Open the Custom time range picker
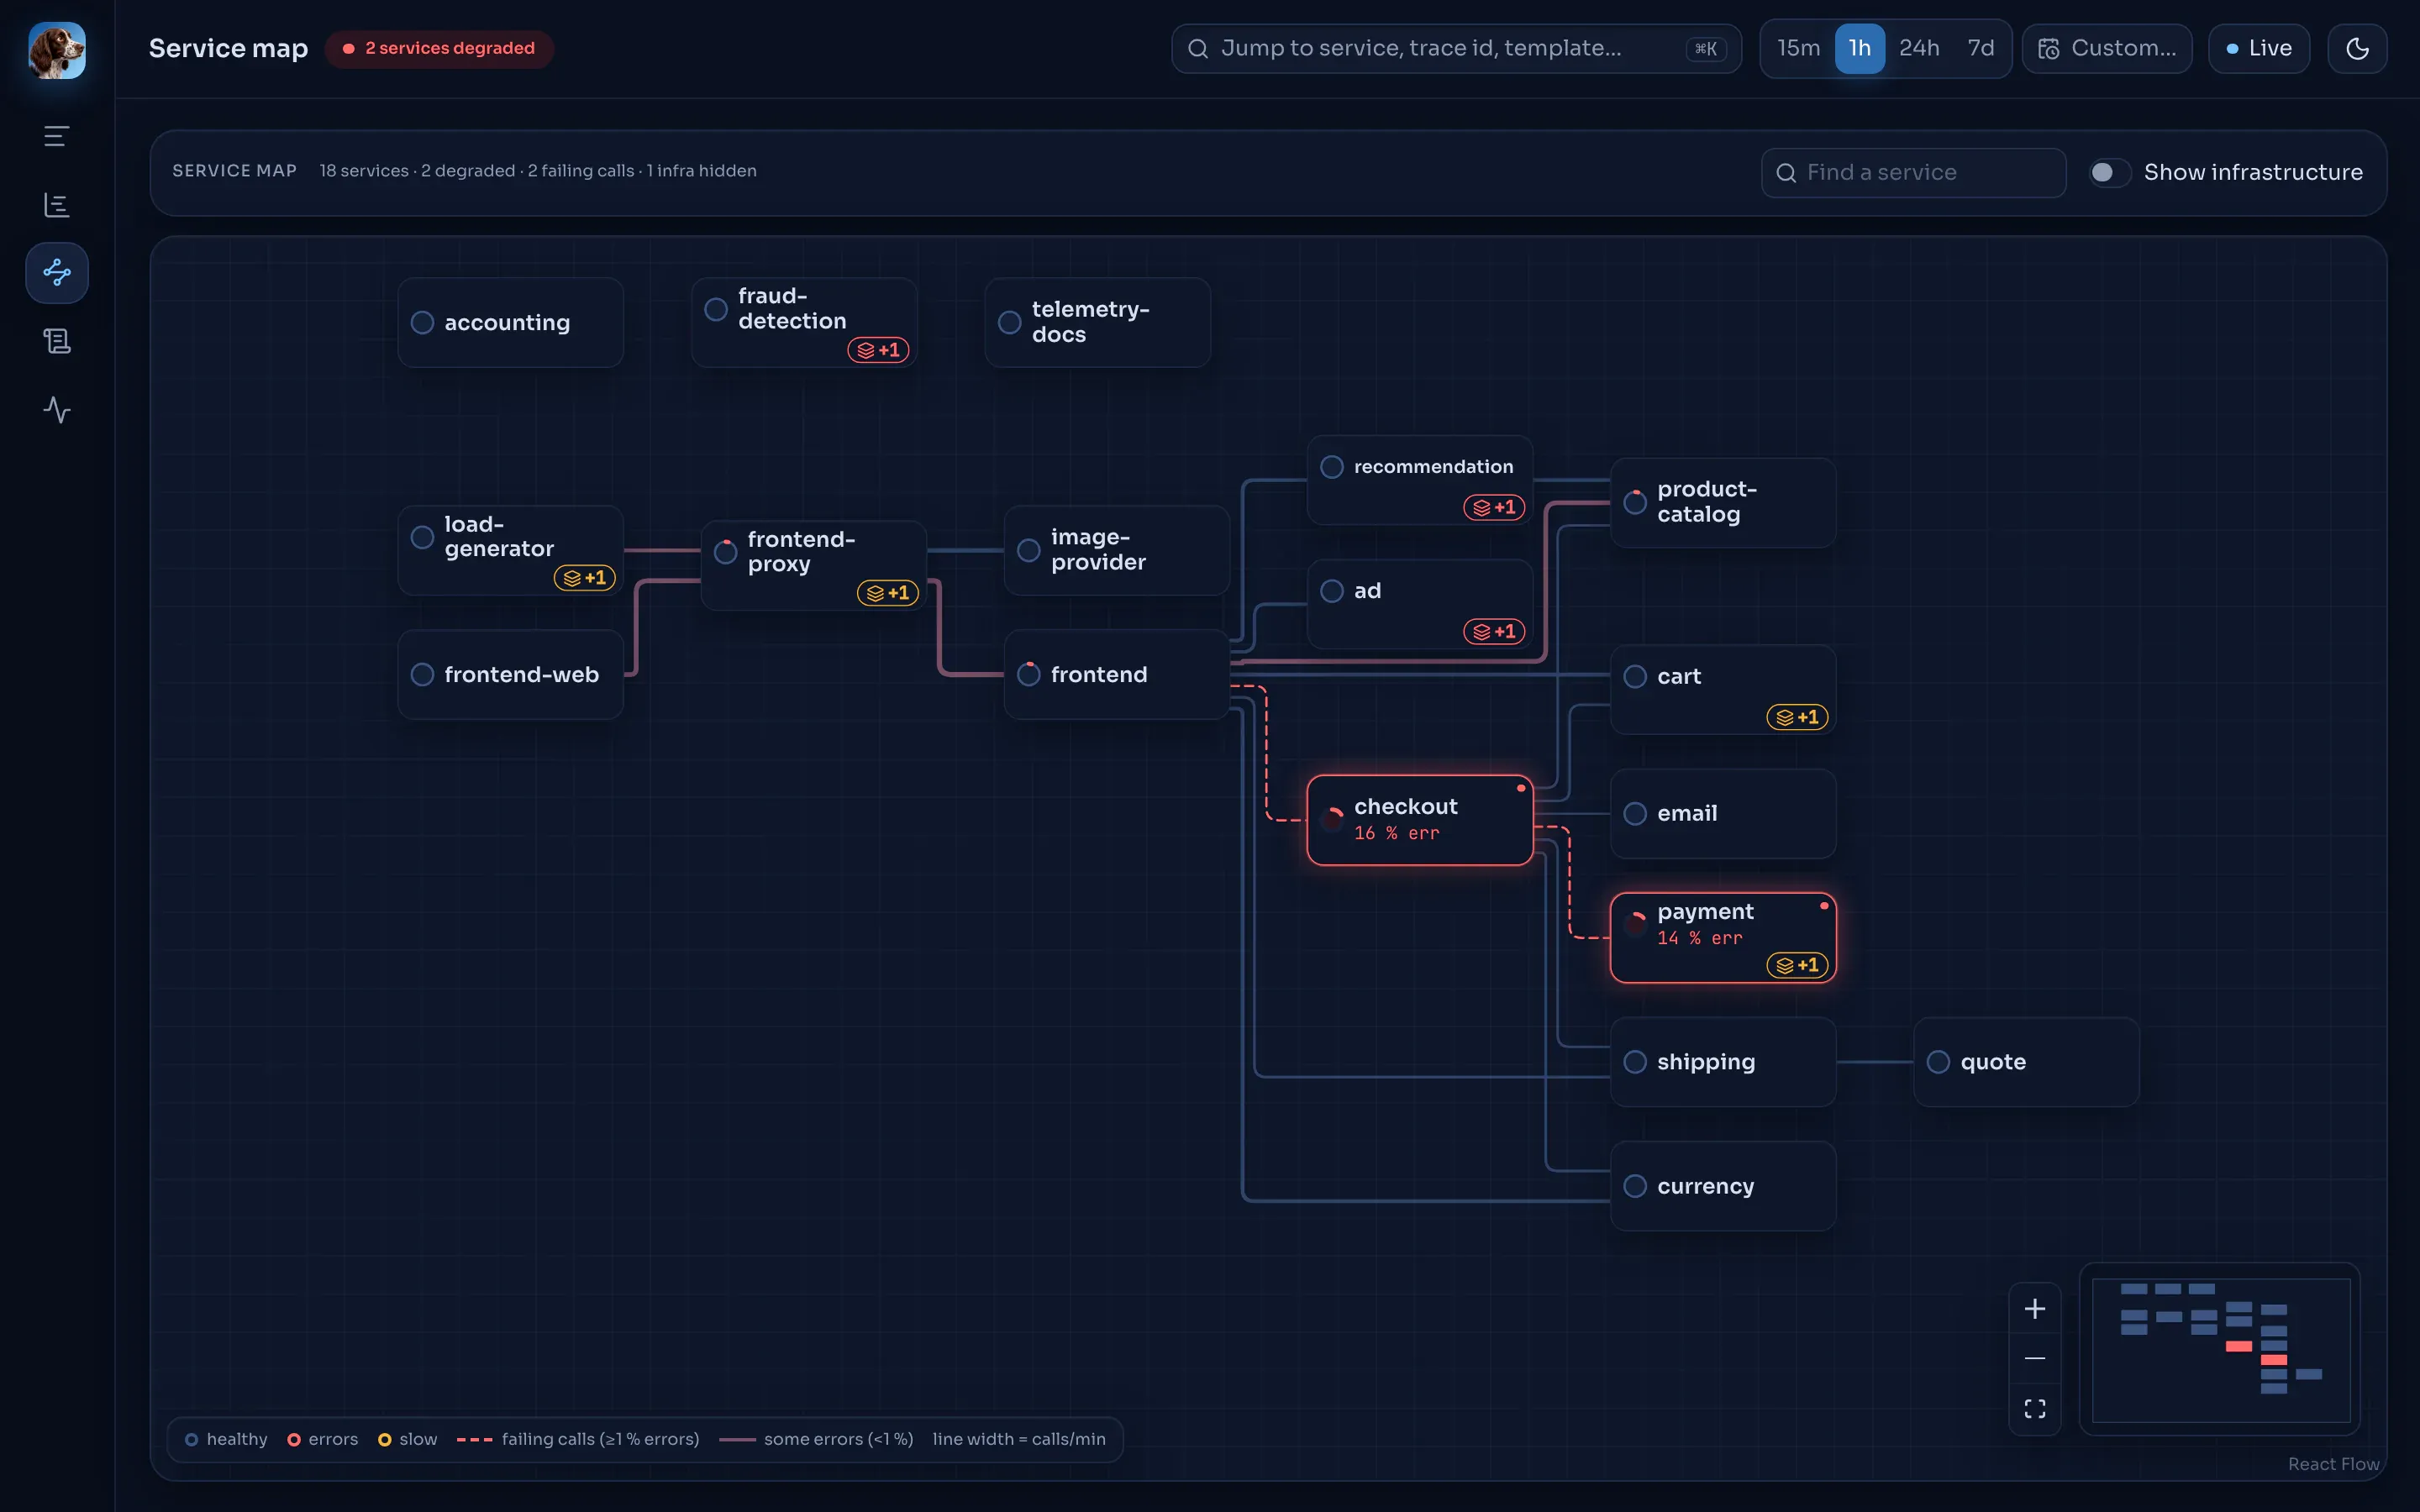The height and width of the screenshot is (1512, 2420). coord(2107,48)
